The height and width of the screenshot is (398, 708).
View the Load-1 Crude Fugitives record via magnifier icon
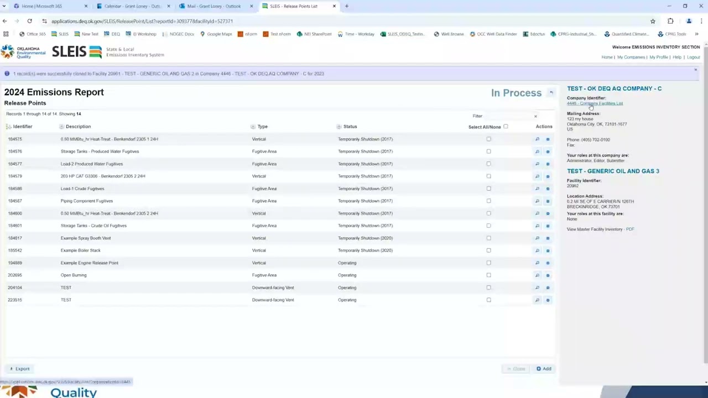point(537,188)
